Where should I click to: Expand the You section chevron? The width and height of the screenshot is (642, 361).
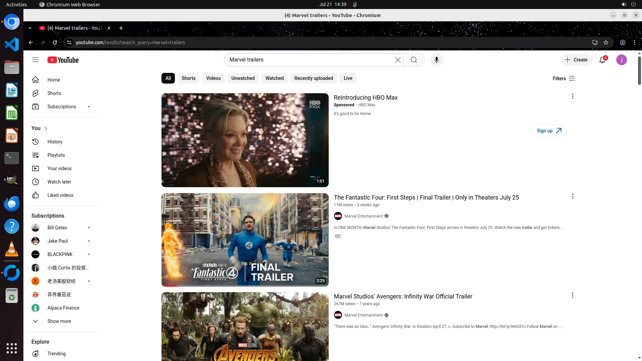tap(46, 128)
